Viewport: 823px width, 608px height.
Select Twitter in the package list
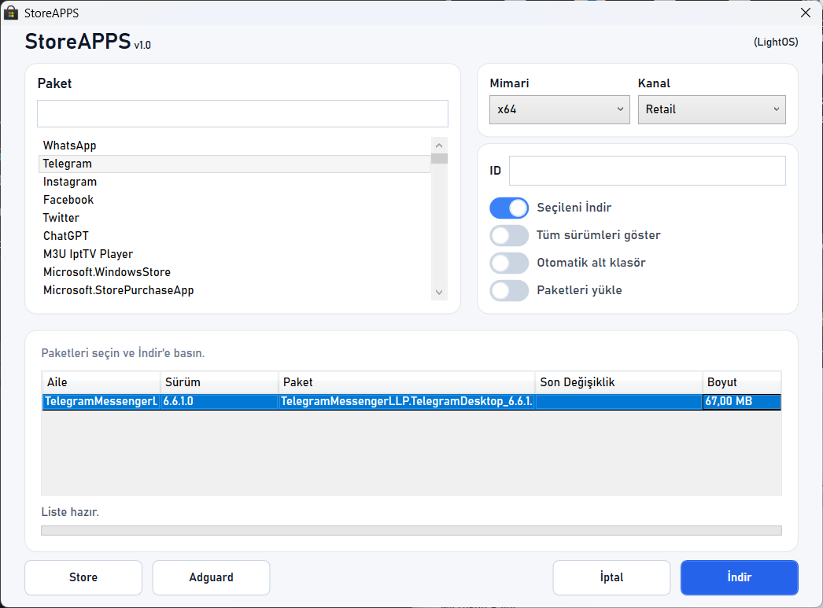[x=235, y=218]
